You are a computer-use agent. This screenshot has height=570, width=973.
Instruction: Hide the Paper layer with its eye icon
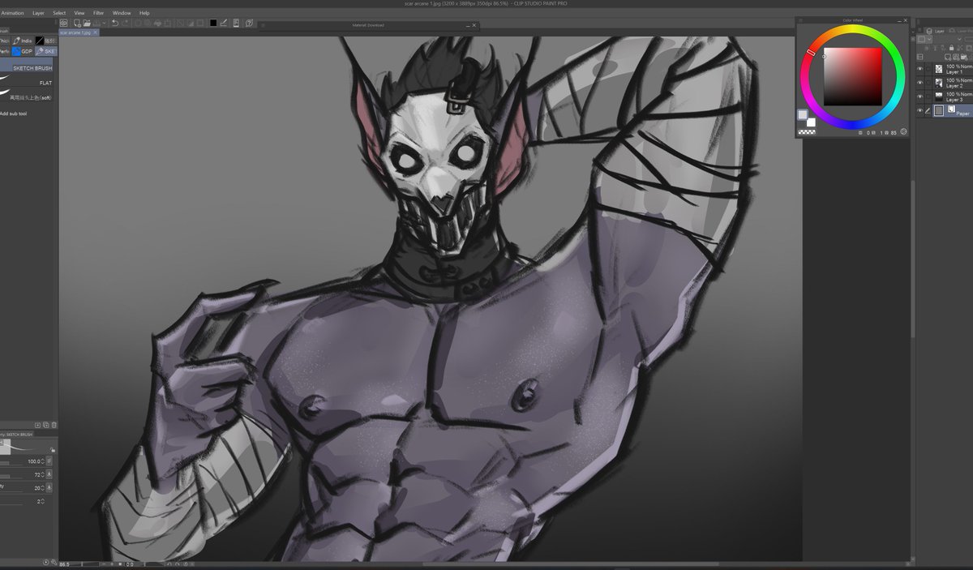(919, 111)
